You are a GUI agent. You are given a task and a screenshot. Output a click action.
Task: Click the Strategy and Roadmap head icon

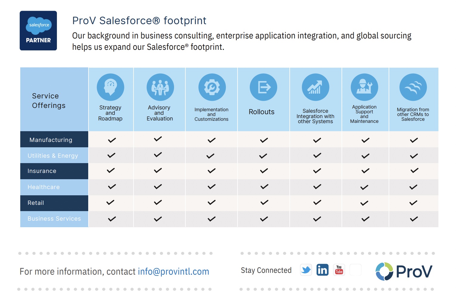110,87
